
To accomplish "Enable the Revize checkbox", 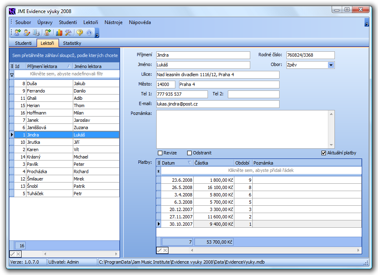I will tap(160, 153).
